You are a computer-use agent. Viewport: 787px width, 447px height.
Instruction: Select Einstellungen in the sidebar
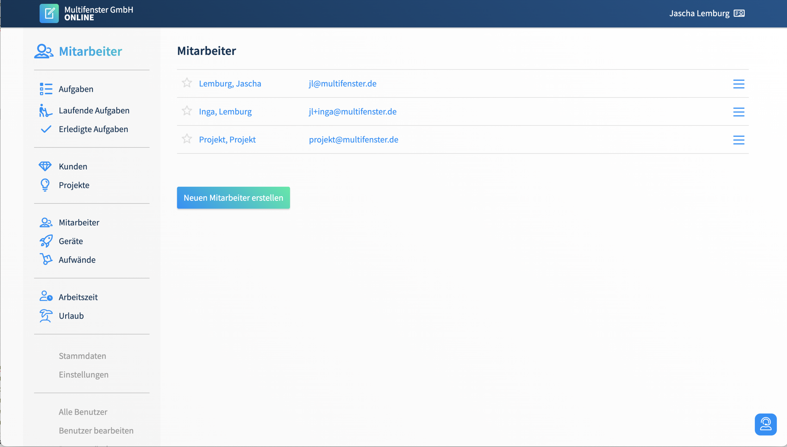83,375
